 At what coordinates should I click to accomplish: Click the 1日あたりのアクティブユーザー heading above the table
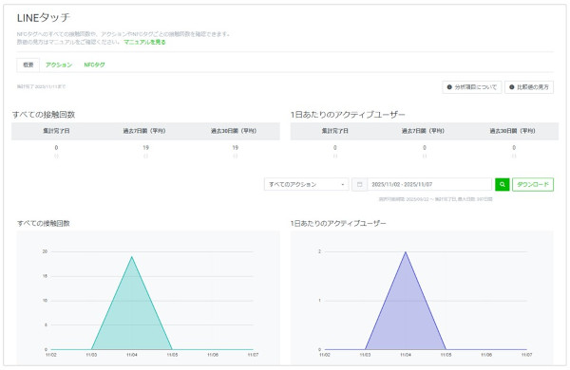pos(348,115)
